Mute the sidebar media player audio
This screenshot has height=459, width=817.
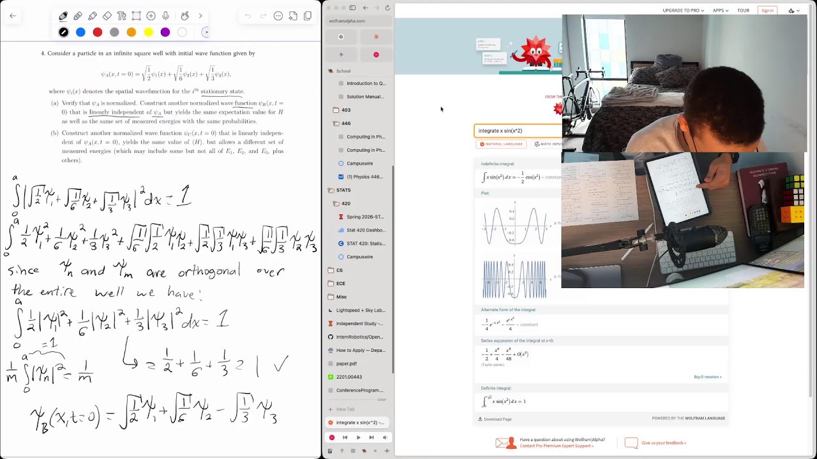[x=384, y=437]
